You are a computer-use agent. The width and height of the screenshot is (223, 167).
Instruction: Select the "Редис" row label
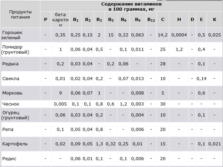pyautogui.click(x=9, y=158)
